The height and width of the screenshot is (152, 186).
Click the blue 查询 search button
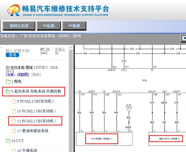pos(12,55)
